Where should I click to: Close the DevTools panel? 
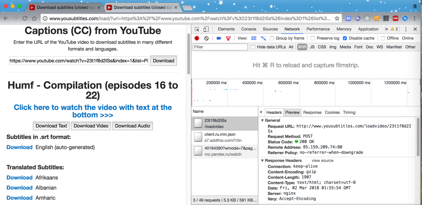click(x=415, y=29)
